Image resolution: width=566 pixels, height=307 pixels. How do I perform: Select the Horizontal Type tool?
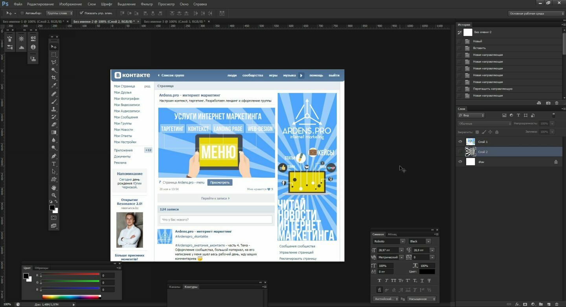tap(54, 164)
